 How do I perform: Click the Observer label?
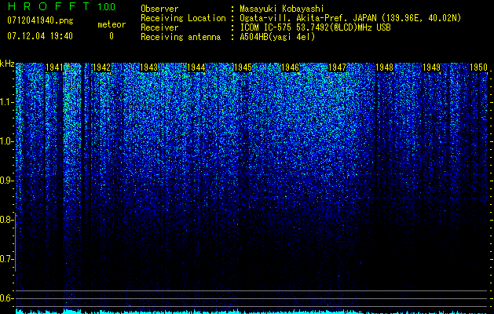pos(159,9)
